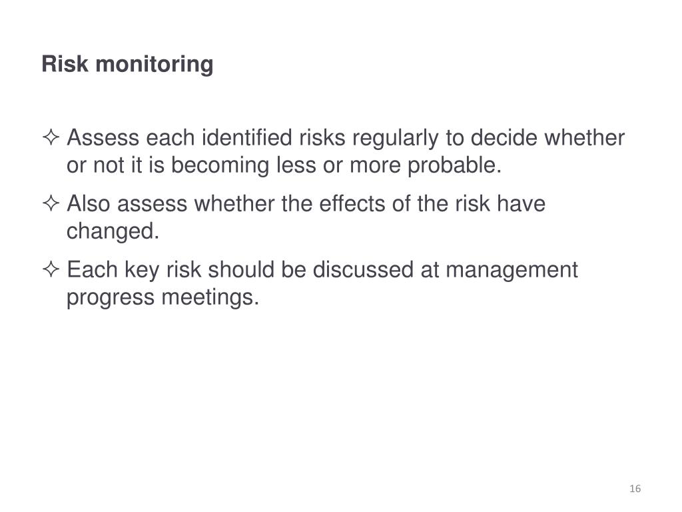
Task: Select the "Risk monitoring" slide title
Action: [127, 65]
